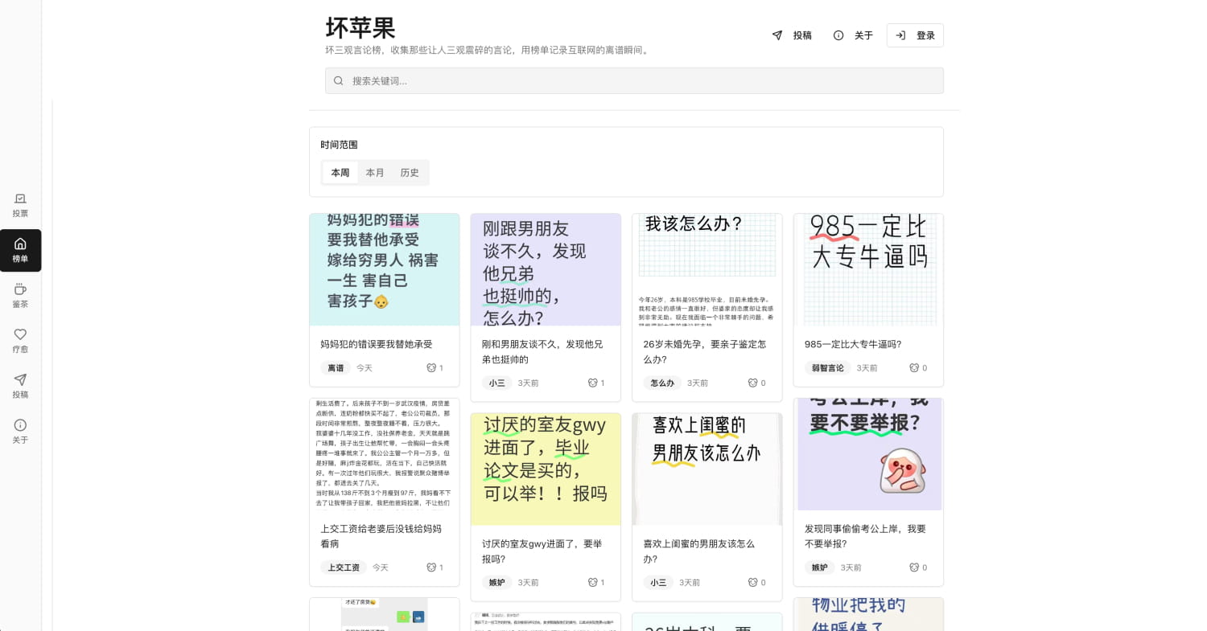
Task: Click vote icon on 讨厌的室友gwy进面了 card
Action: point(592,583)
